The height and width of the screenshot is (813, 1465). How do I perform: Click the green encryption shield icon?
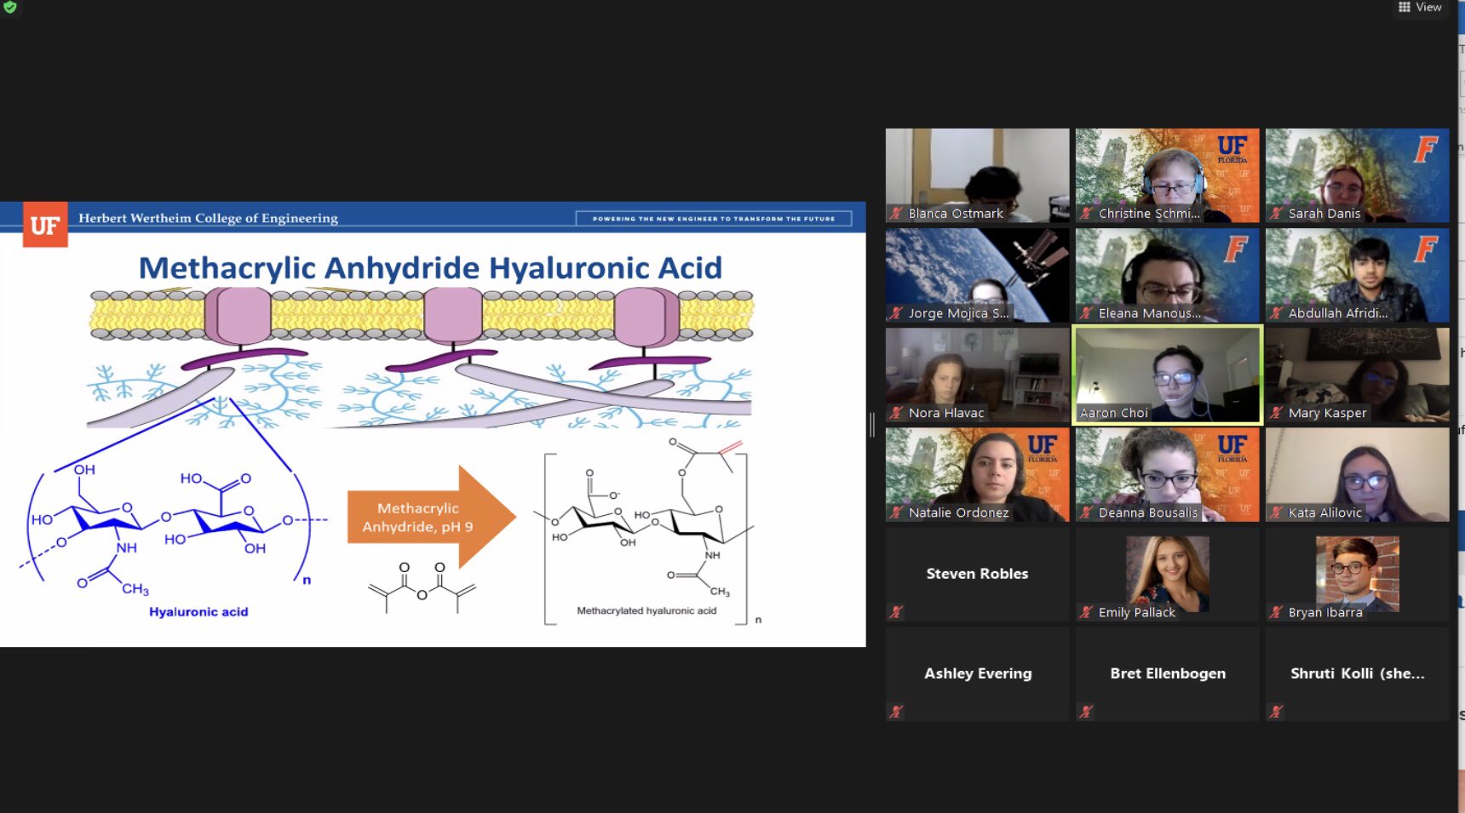9,7
